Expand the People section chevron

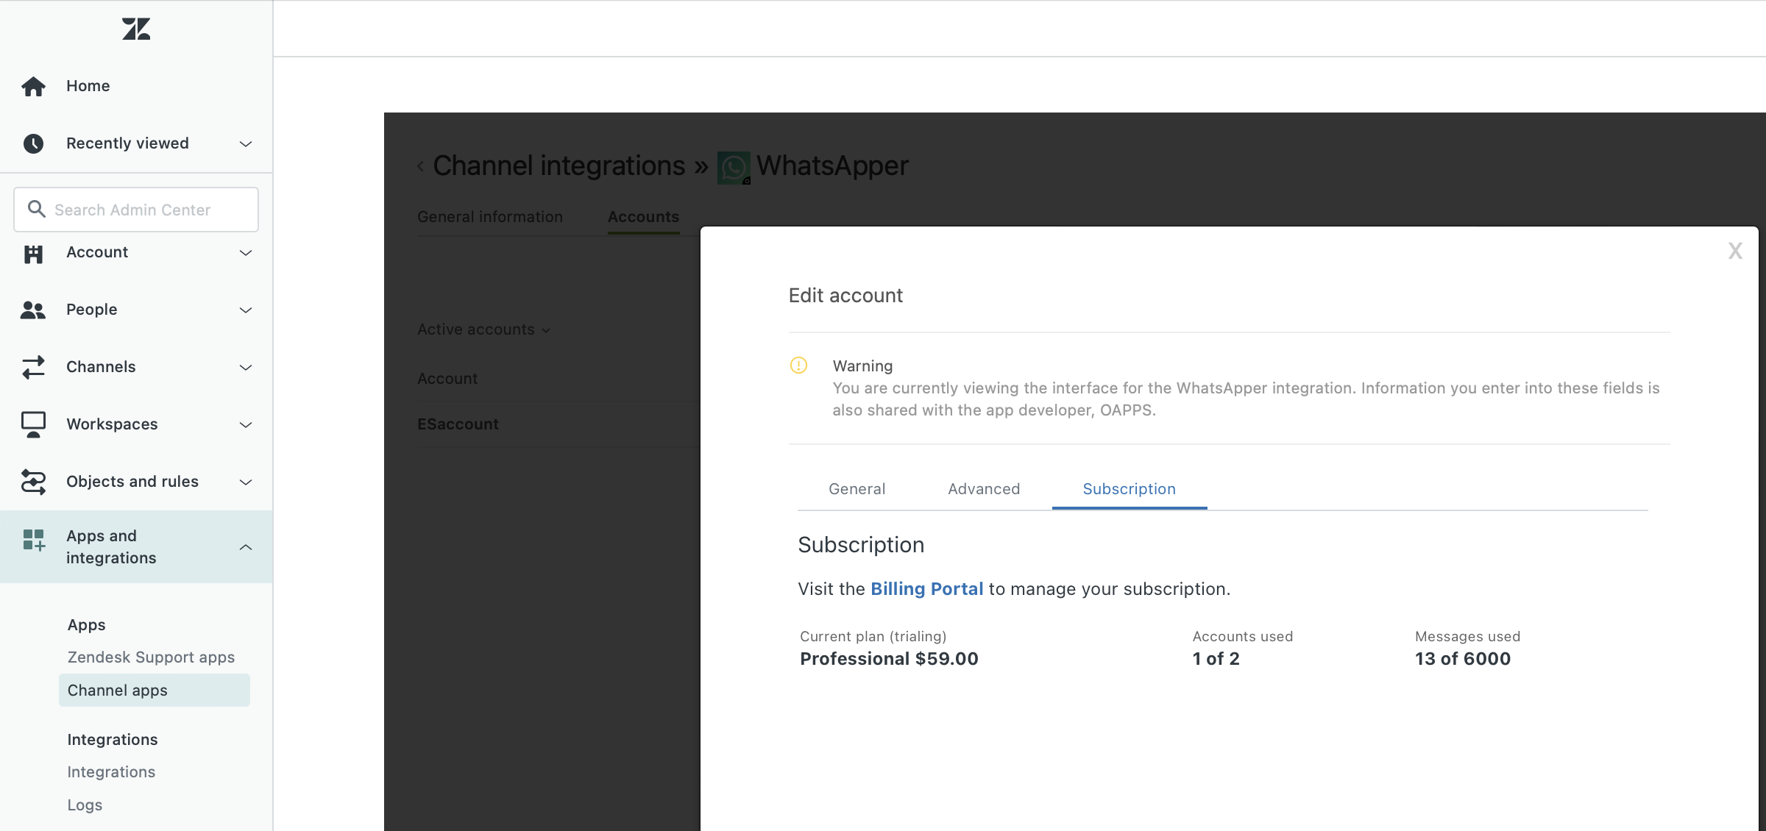pyautogui.click(x=246, y=310)
